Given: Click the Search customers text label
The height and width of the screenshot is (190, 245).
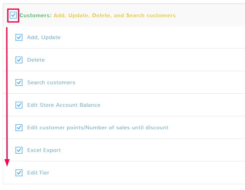Looking at the screenshot, I should pyautogui.click(x=51, y=83).
